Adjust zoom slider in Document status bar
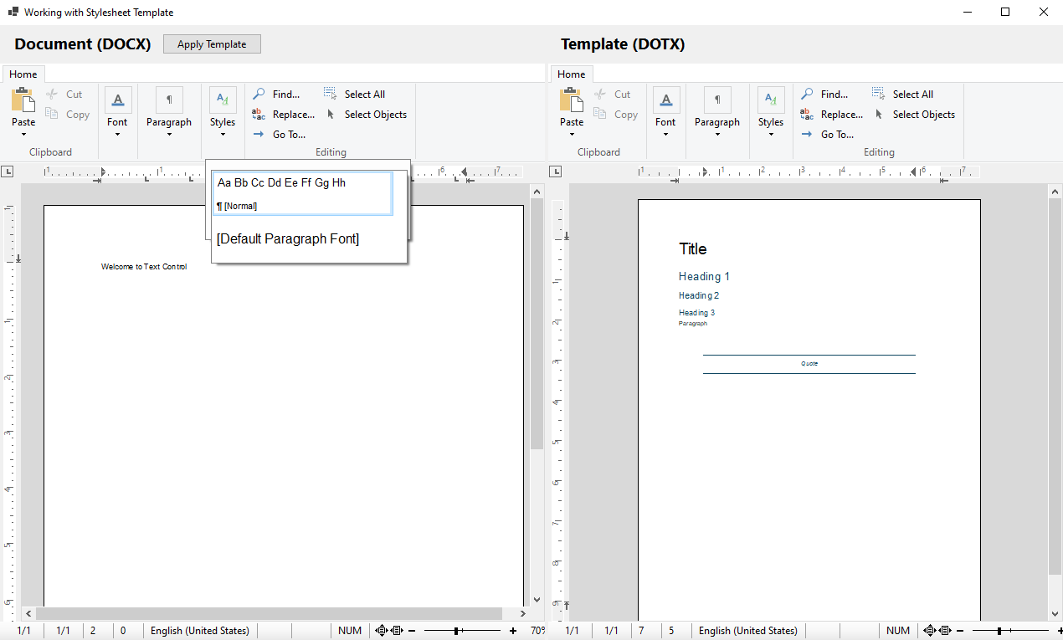Image resolution: width=1063 pixels, height=640 pixels. [456, 631]
